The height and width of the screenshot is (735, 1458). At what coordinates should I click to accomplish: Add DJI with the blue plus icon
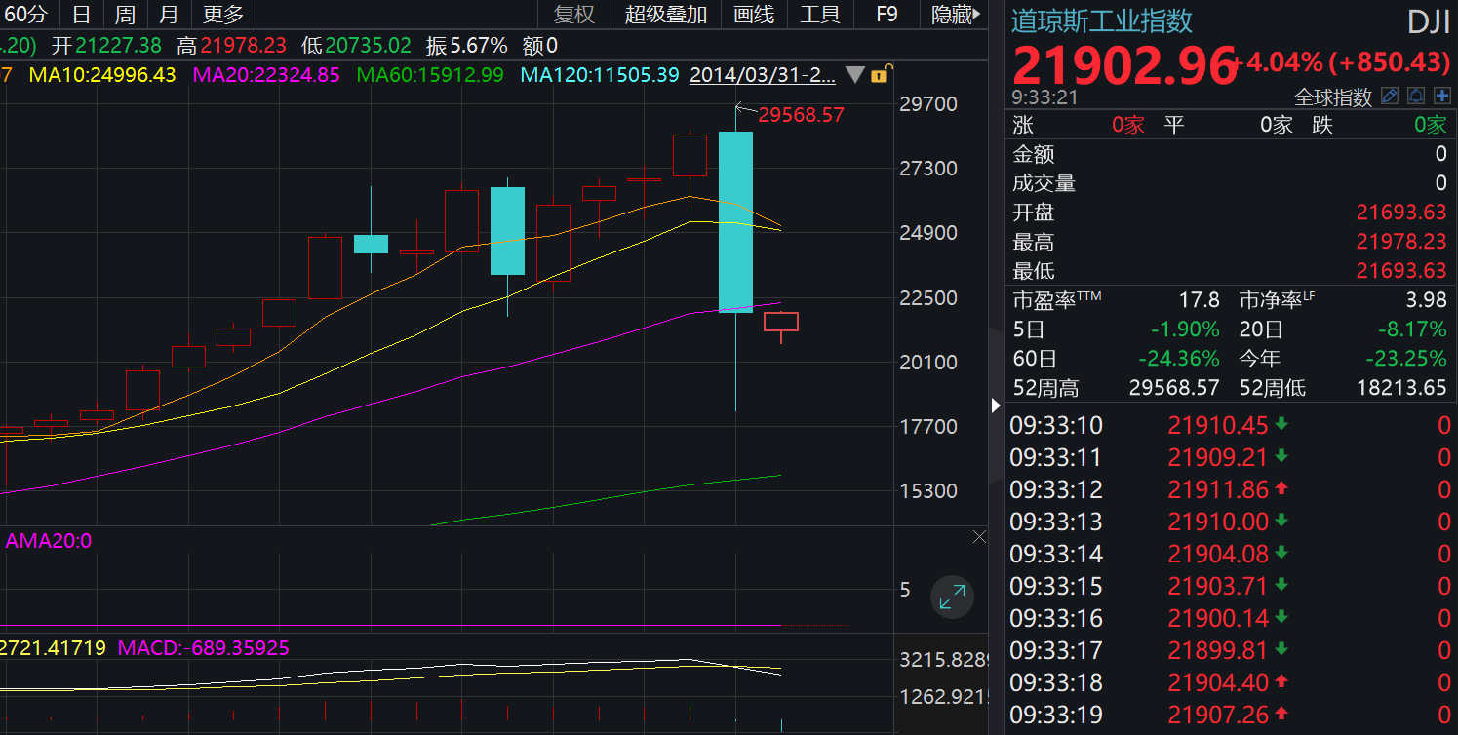coord(1441,97)
